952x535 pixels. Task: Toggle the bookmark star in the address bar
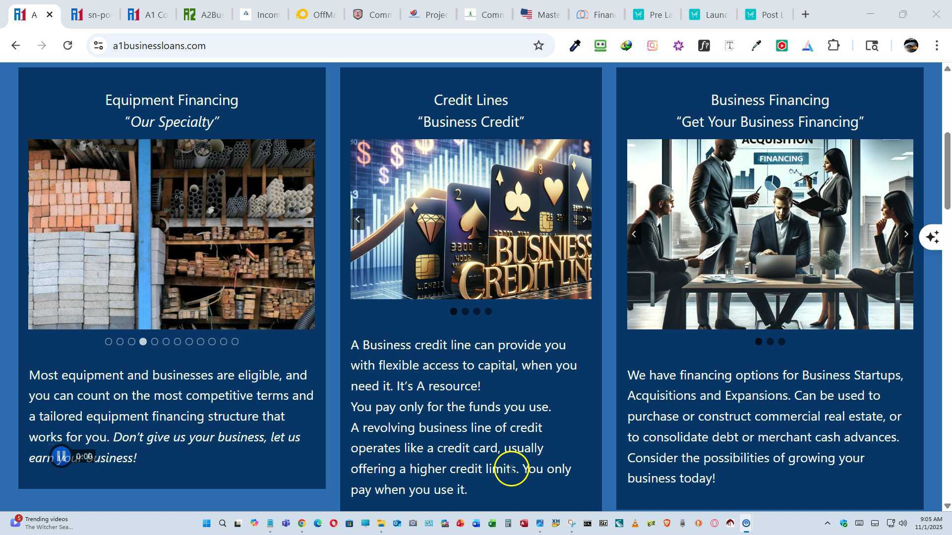(x=538, y=45)
